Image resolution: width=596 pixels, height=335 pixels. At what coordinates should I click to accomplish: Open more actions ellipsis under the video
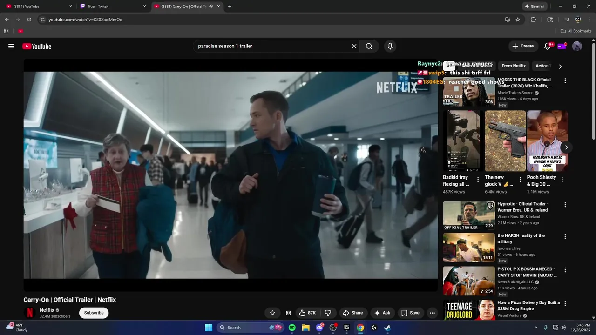[x=432, y=313]
